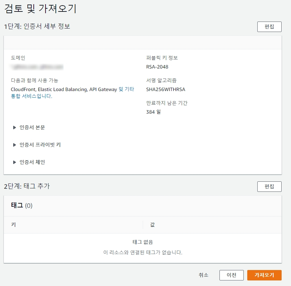Click the 태그 (0) section heading
The image size is (291, 286).
(x=22, y=206)
